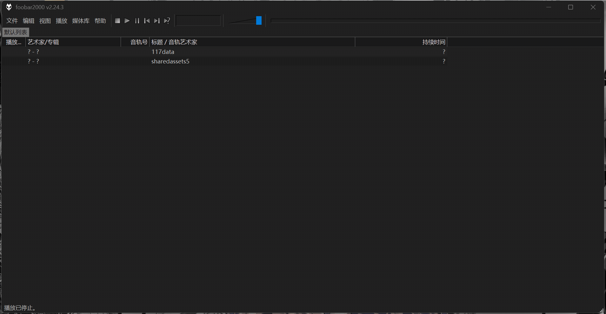Click the foobar2000 logo in the title bar
This screenshot has width=606, height=314.
point(9,7)
